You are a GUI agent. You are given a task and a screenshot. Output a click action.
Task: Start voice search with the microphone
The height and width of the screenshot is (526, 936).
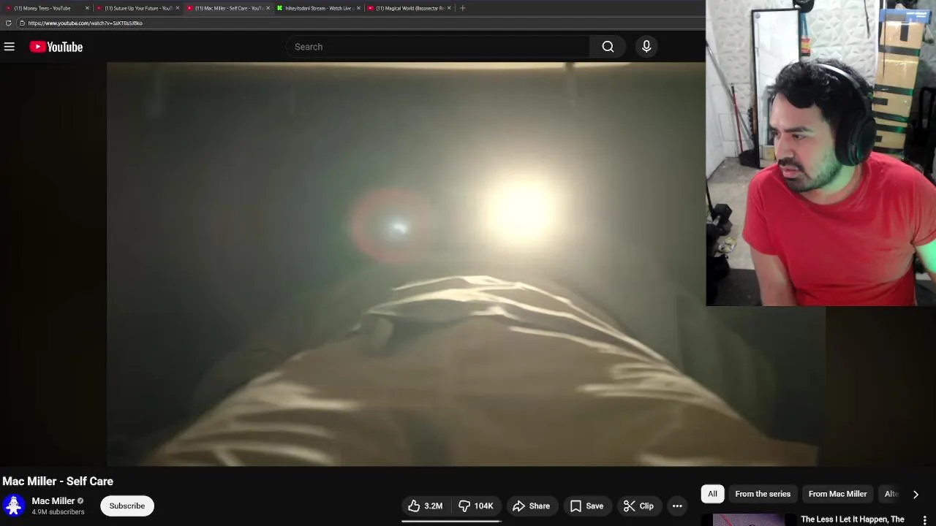[646, 47]
